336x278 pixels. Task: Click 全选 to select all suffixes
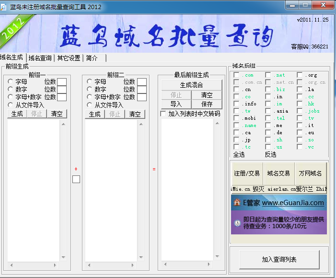coord(239,154)
